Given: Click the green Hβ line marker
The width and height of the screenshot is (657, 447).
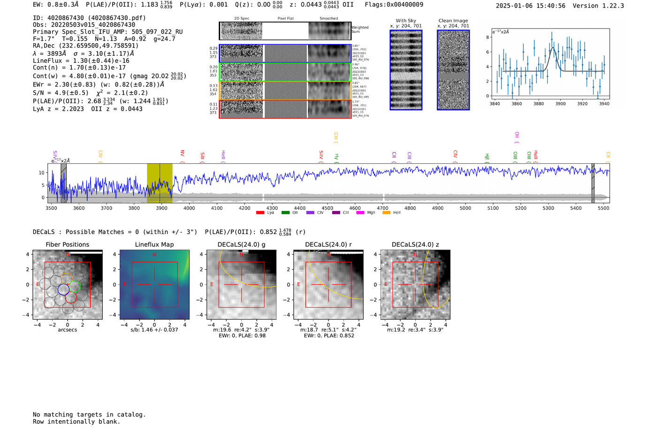Looking at the screenshot, I should click(x=487, y=158).
